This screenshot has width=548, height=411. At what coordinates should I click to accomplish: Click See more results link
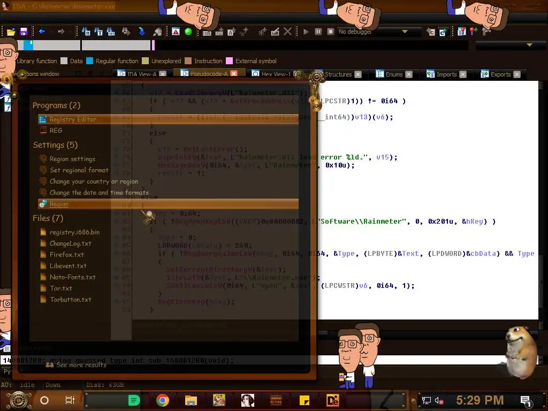(x=76, y=364)
